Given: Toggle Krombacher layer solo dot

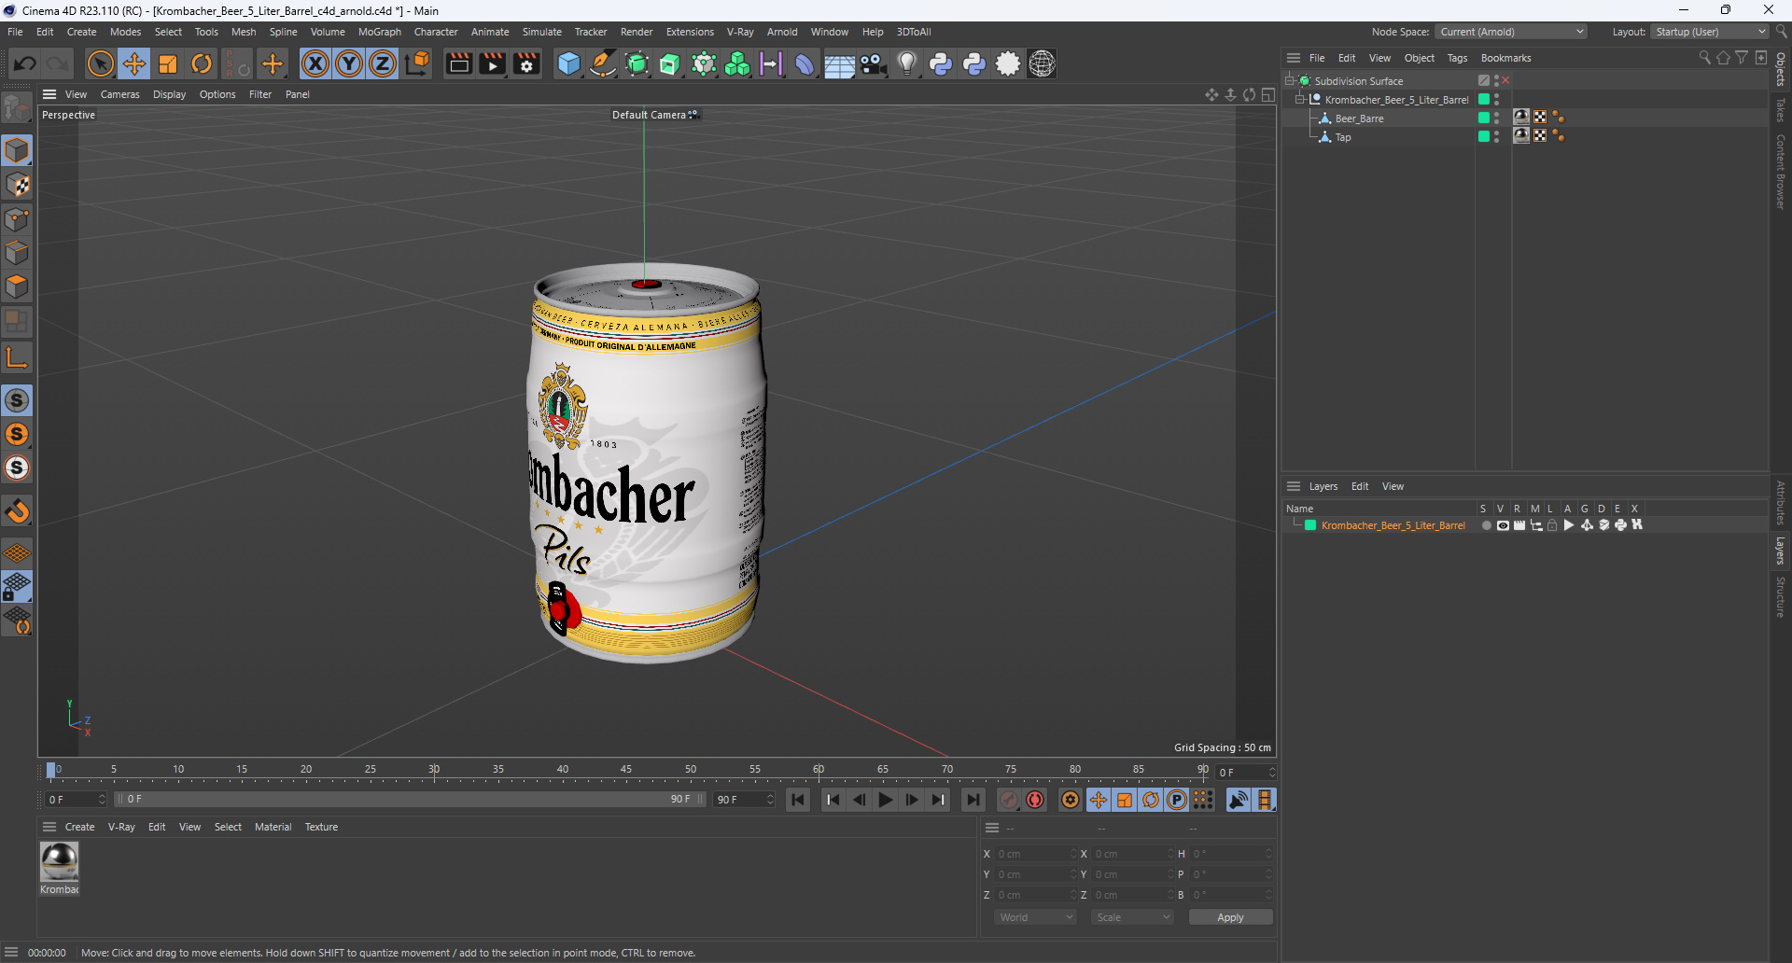Looking at the screenshot, I should pyautogui.click(x=1486, y=525).
